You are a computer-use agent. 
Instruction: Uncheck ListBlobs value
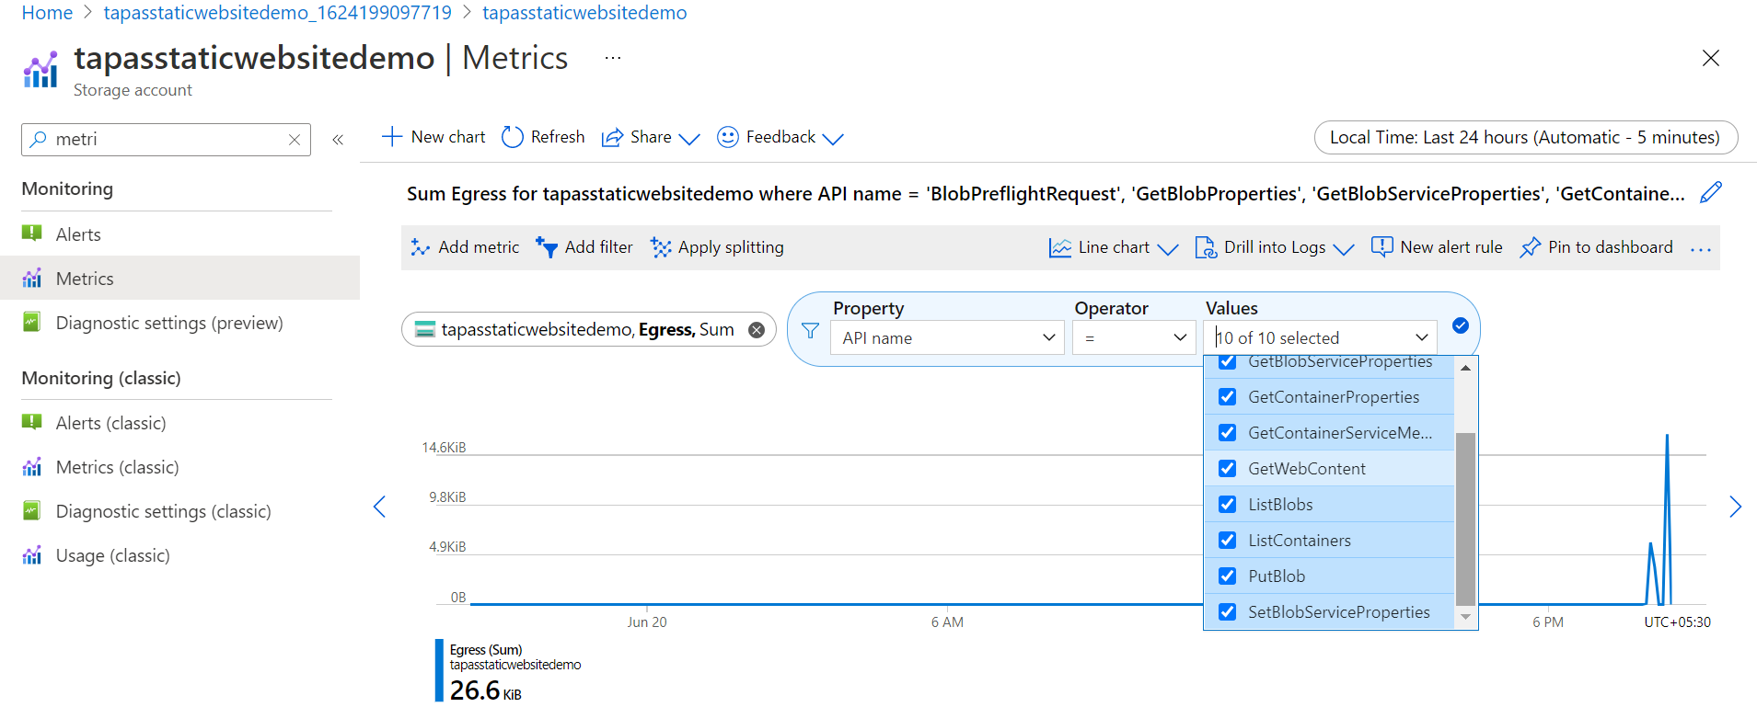(x=1228, y=505)
